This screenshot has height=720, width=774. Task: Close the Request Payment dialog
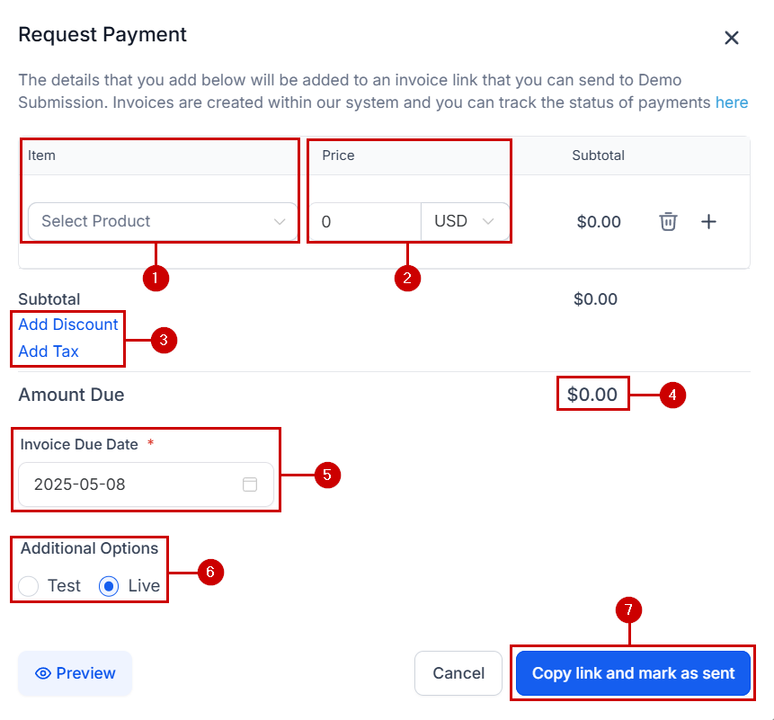[731, 38]
